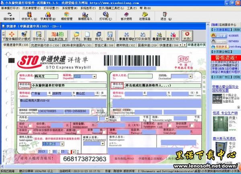This screenshot has width=241, height=174.
Task: Click sender name field containing 陈先生
Action: click(x=46, y=77)
